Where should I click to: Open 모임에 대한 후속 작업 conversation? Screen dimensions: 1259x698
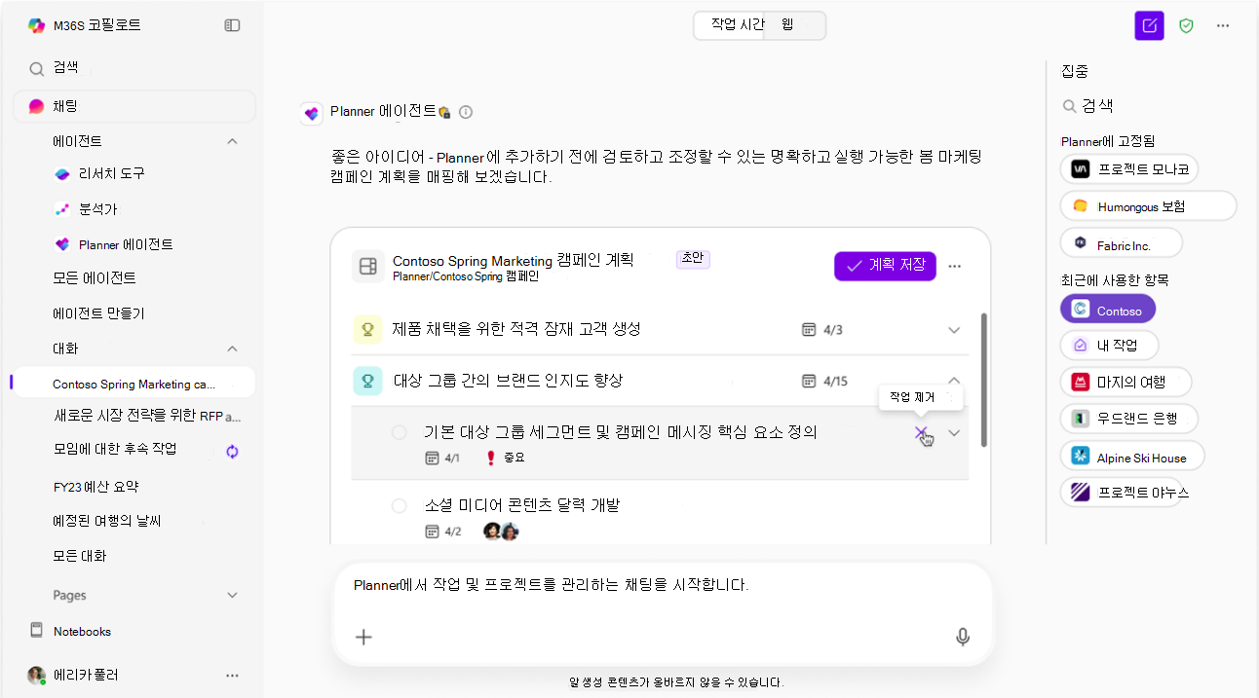pos(115,449)
